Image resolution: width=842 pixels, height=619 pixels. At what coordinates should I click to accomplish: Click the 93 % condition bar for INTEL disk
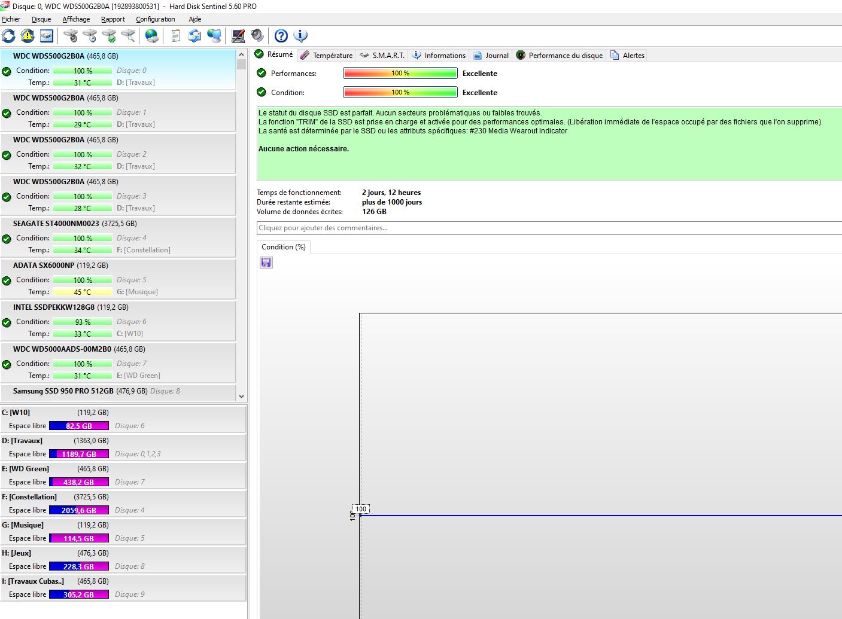83,322
